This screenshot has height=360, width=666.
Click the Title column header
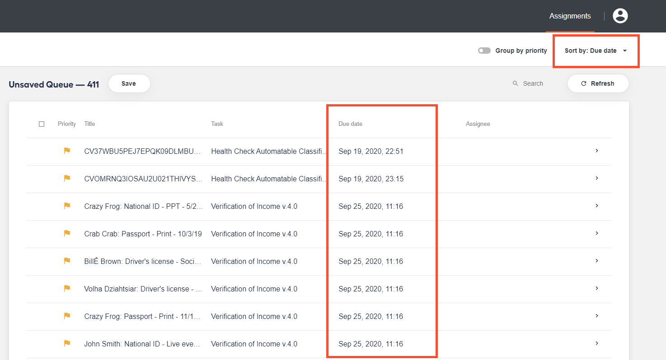tap(89, 124)
